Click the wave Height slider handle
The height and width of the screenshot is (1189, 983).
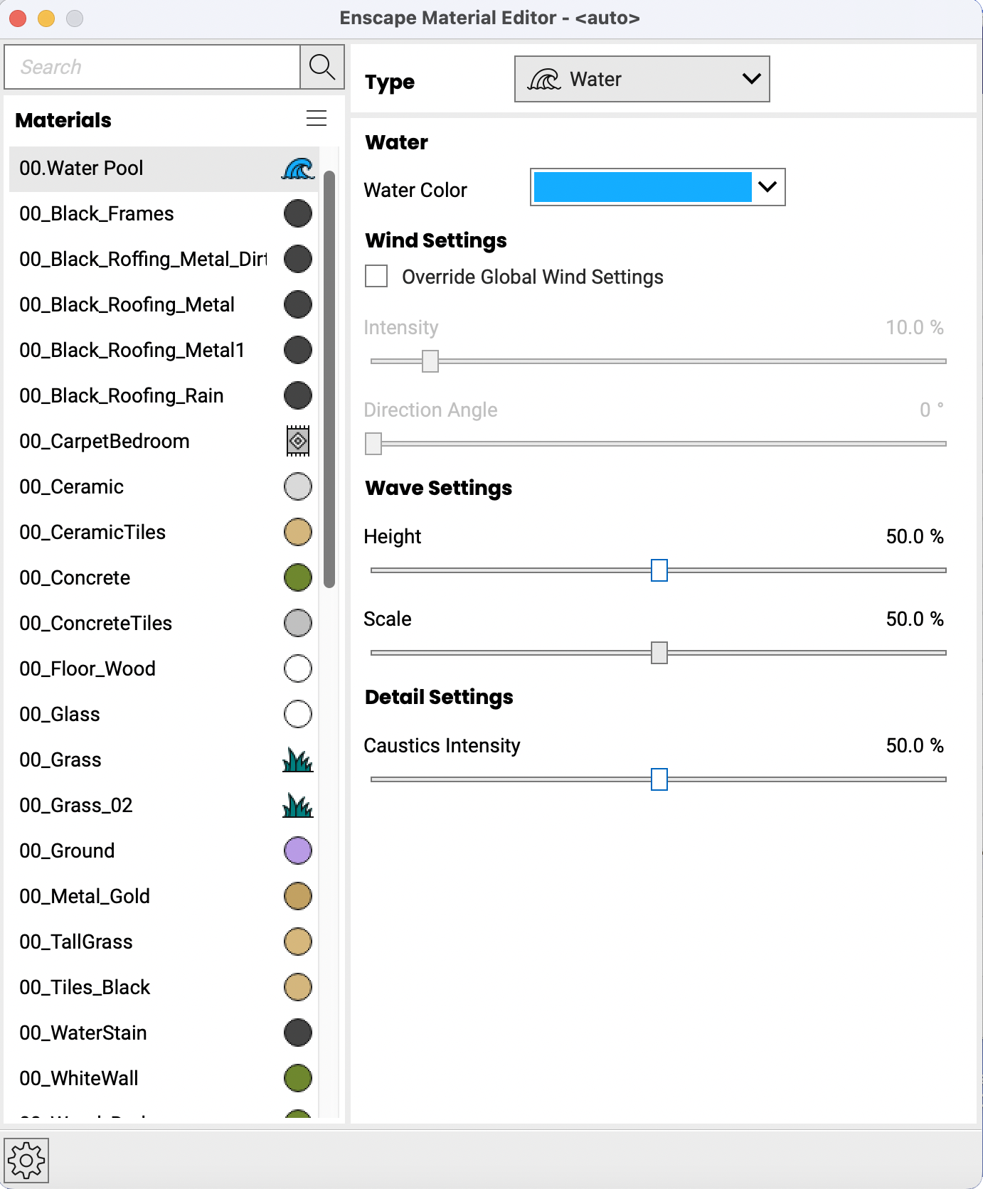pos(659,570)
